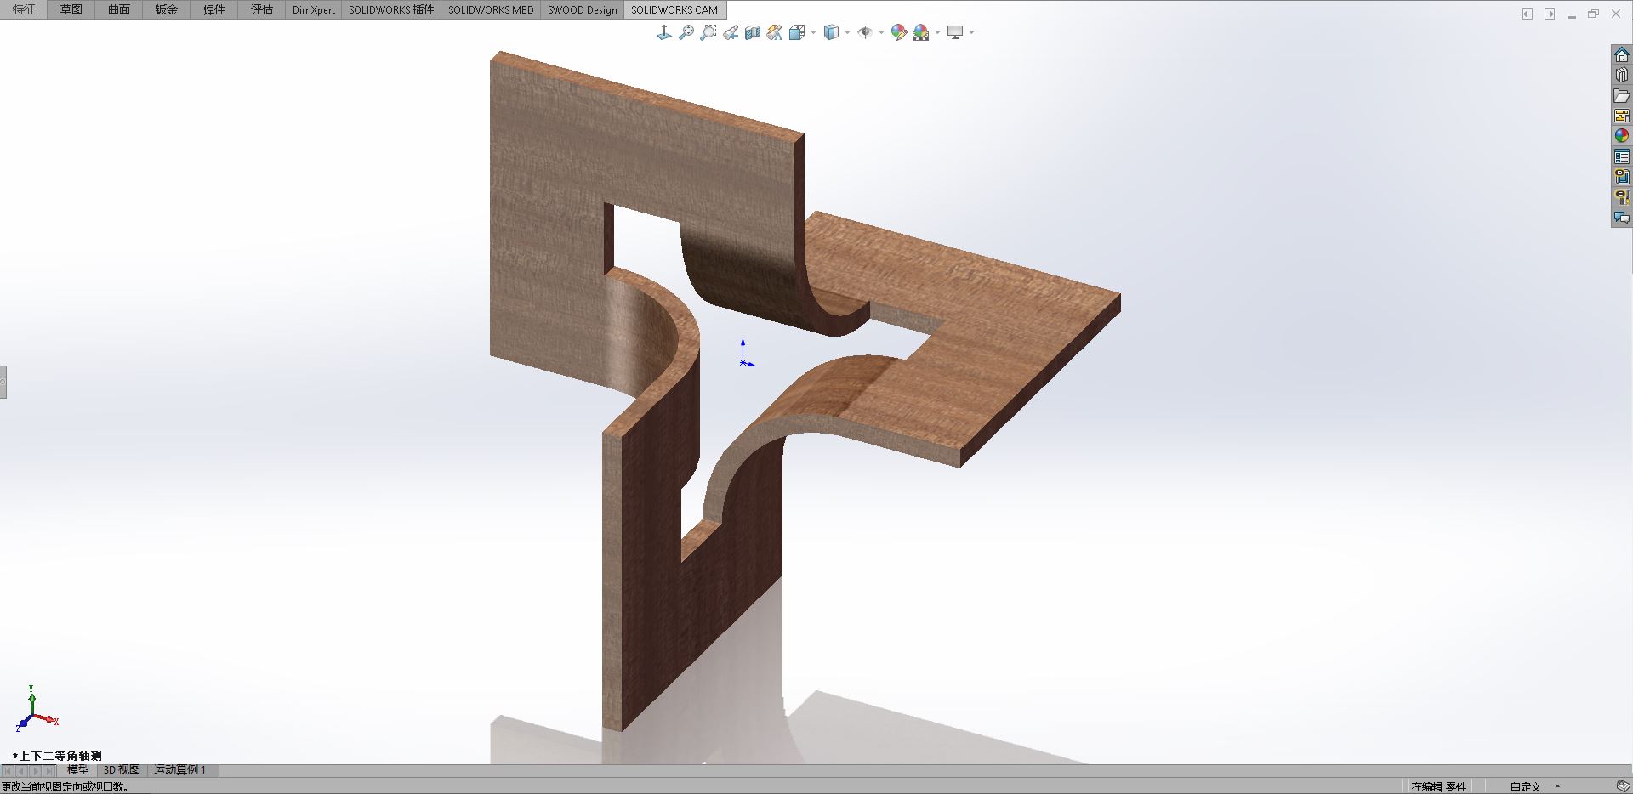Open the seventh task pane icon above the chat icon pair
This screenshot has width=1633, height=794.
pos(1622,177)
